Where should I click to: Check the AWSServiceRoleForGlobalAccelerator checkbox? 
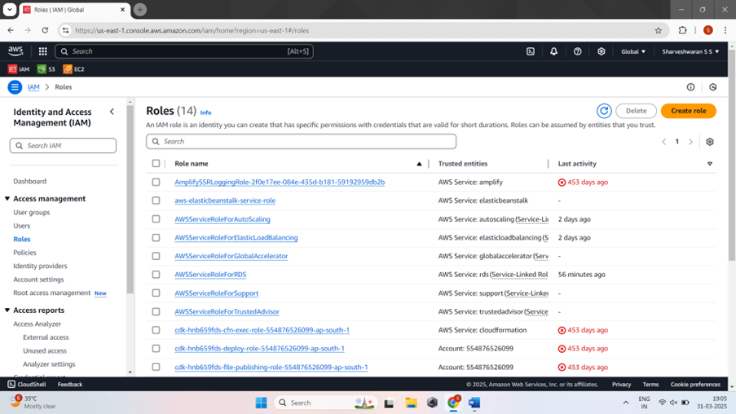[156, 256]
